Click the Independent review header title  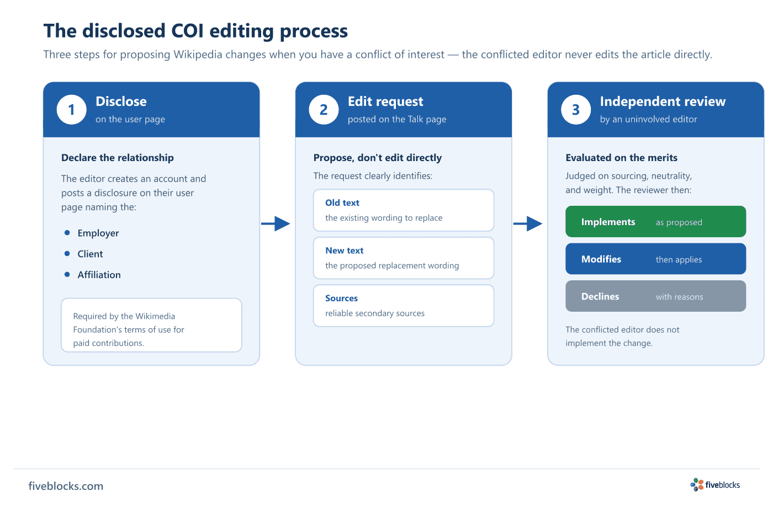click(x=663, y=102)
